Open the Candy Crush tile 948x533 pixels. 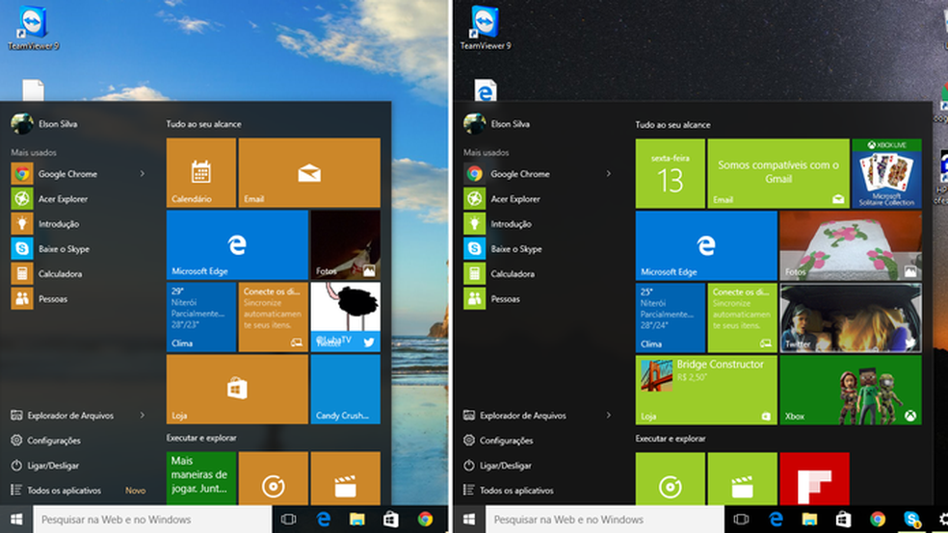tap(346, 390)
